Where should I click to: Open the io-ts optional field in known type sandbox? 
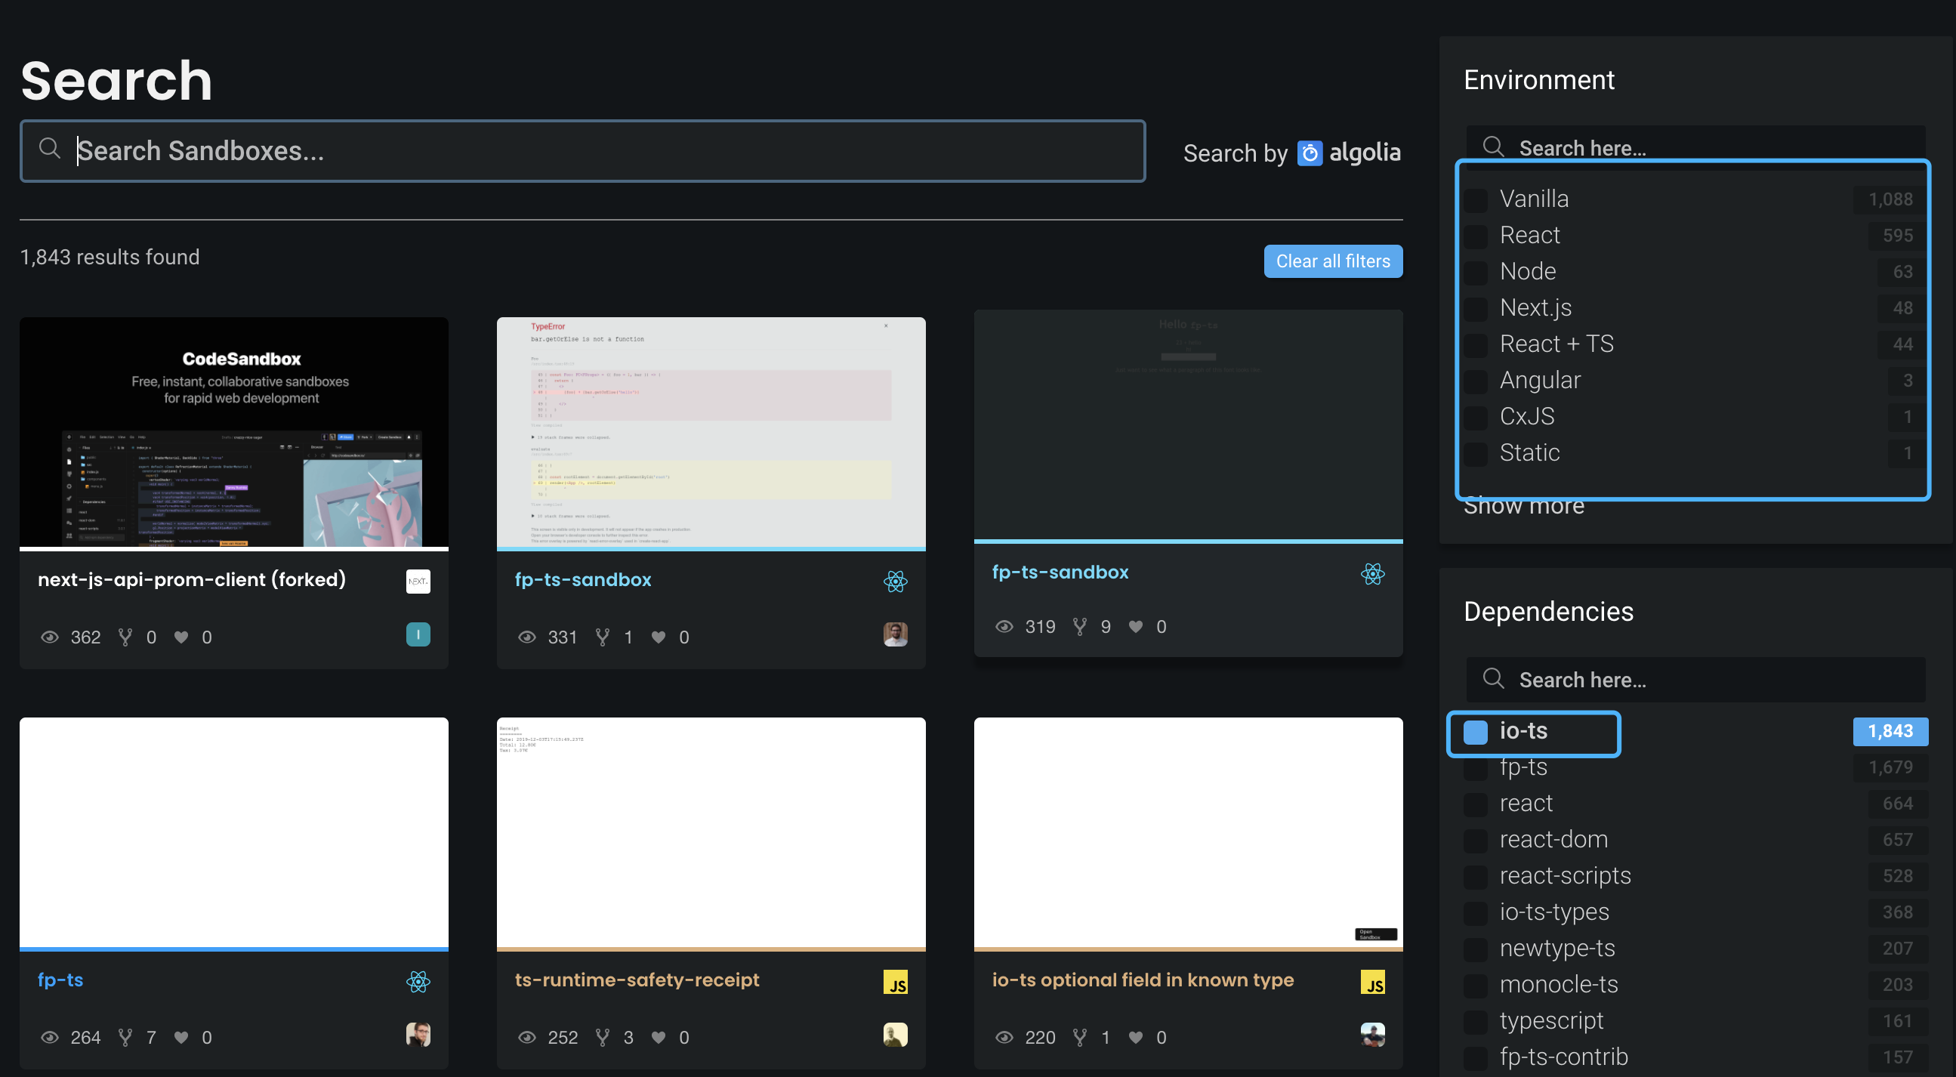click(x=1142, y=980)
